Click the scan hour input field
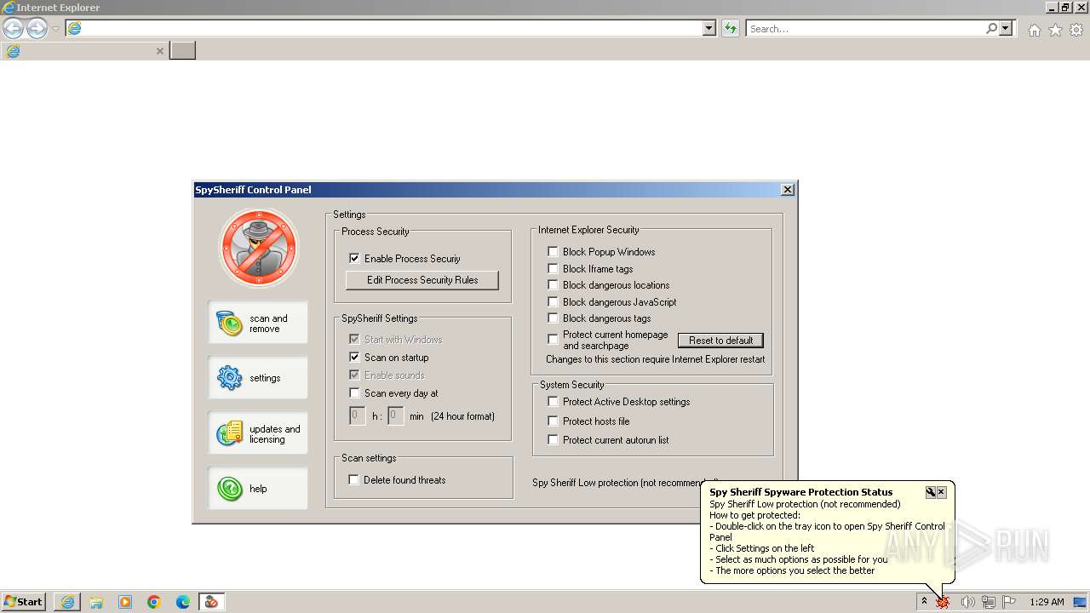The width and height of the screenshot is (1090, 613). [358, 415]
